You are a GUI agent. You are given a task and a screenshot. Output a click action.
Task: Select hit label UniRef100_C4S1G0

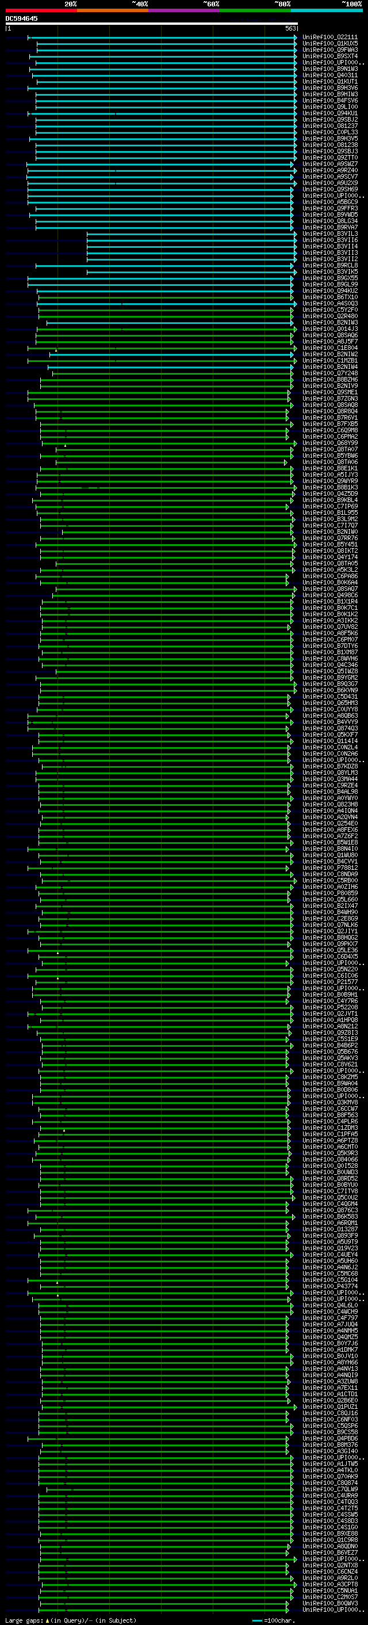tap(330, 1527)
